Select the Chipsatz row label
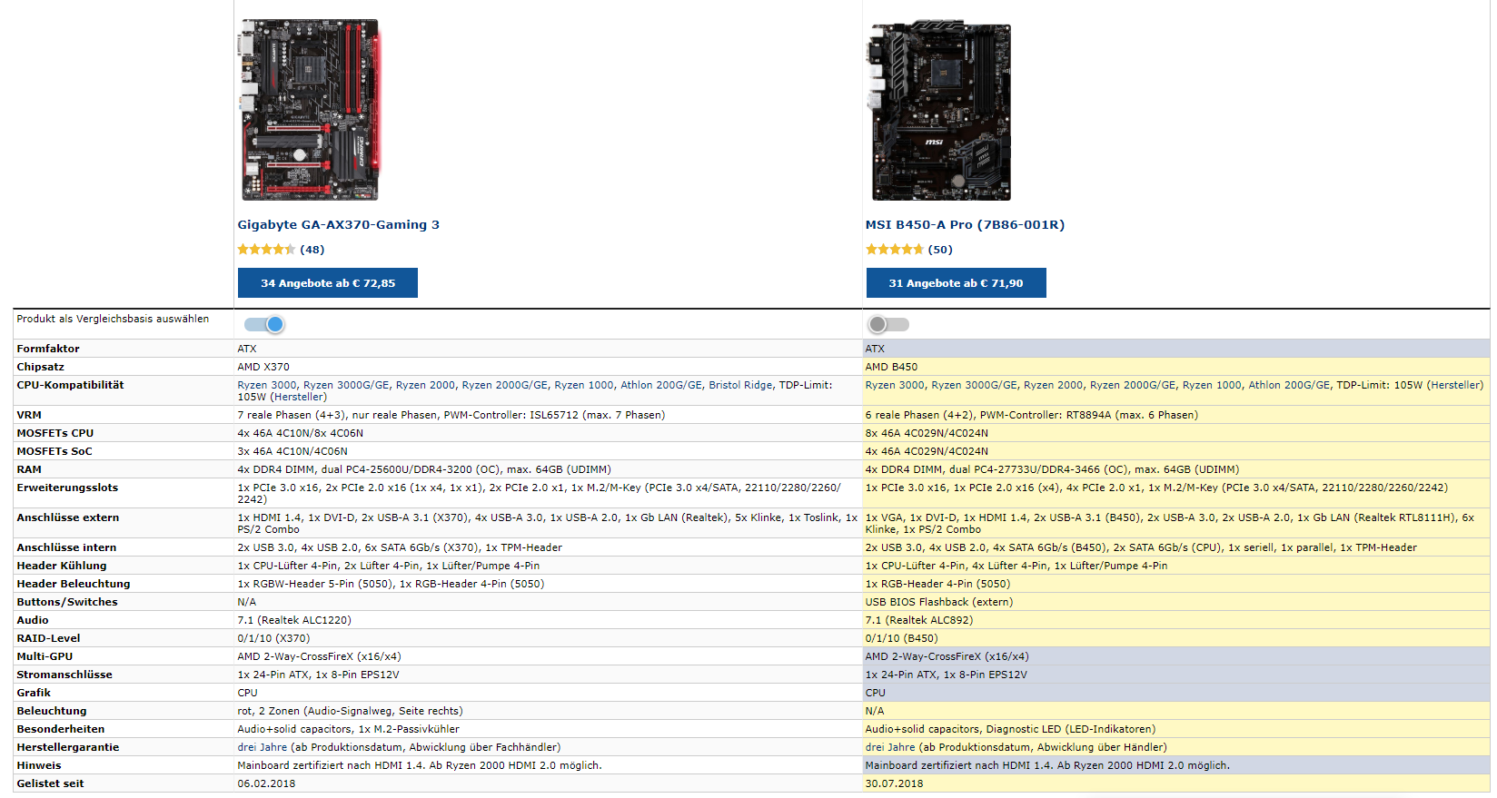Screen dimensions: 1497x798 41,367
